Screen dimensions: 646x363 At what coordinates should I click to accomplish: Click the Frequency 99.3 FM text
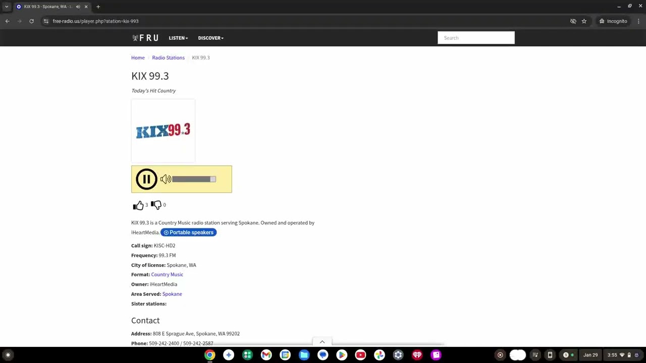(x=153, y=255)
